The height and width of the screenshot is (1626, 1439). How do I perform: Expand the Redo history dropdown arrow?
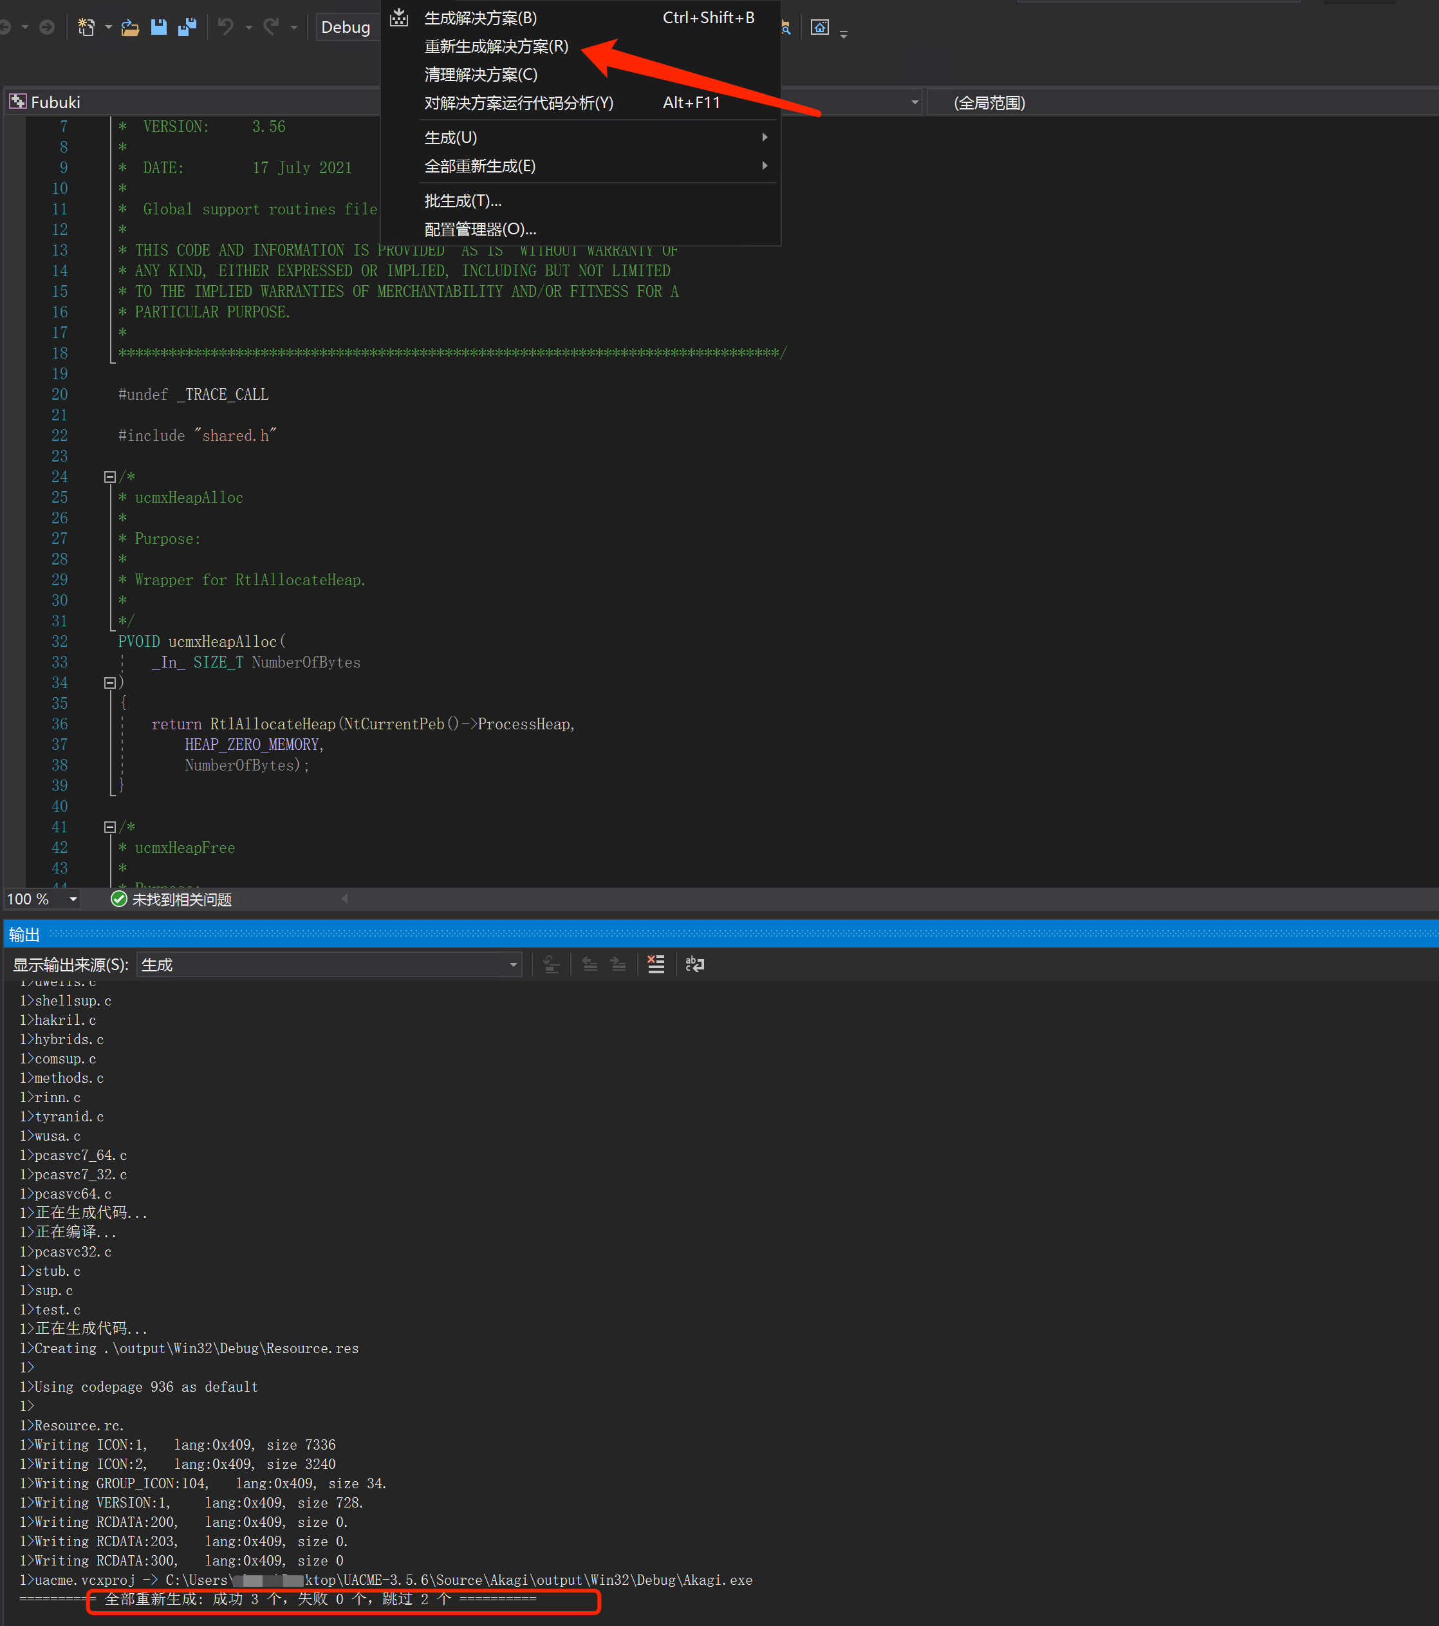coord(294,28)
